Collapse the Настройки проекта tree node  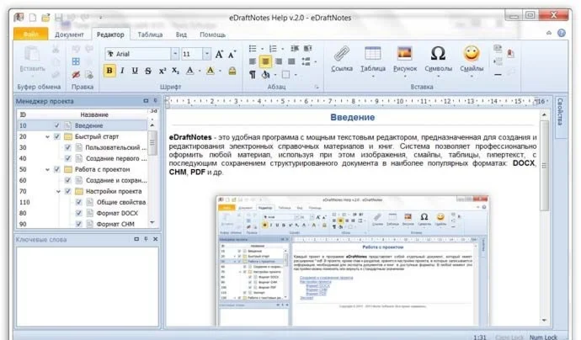point(58,192)
